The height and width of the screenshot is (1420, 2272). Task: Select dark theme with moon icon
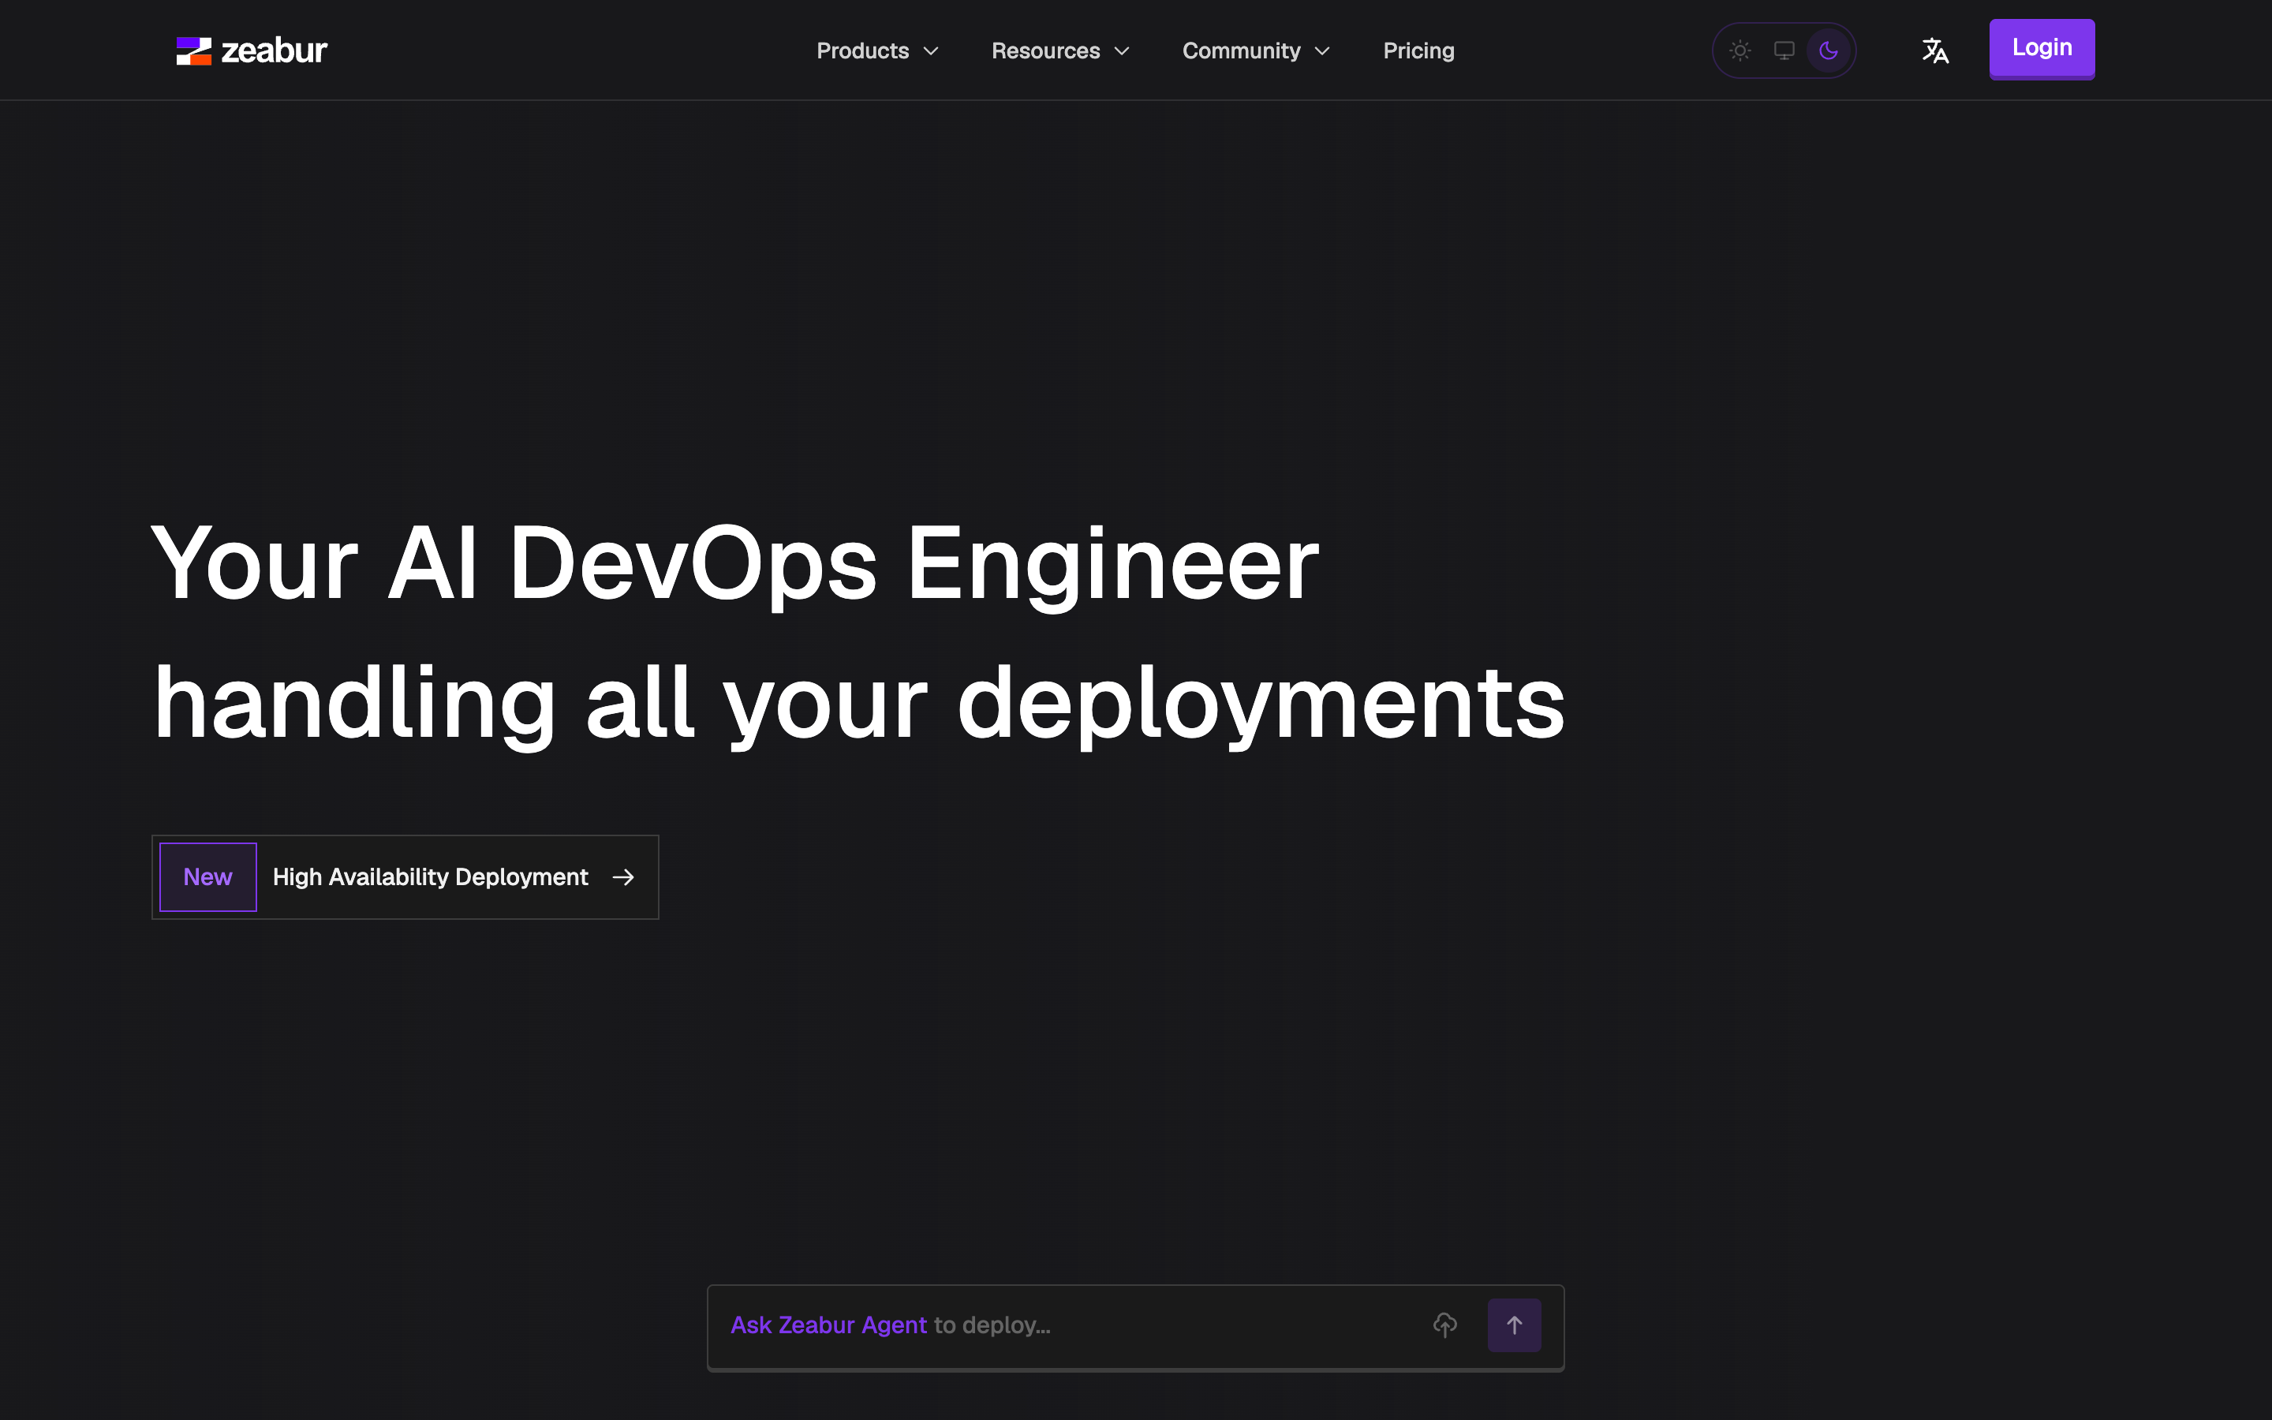[x=1828, y=50]
